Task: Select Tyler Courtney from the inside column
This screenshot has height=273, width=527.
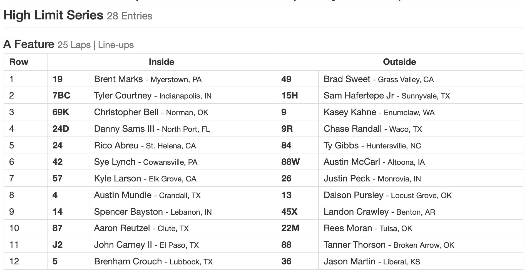Action: tap(123, 96)
